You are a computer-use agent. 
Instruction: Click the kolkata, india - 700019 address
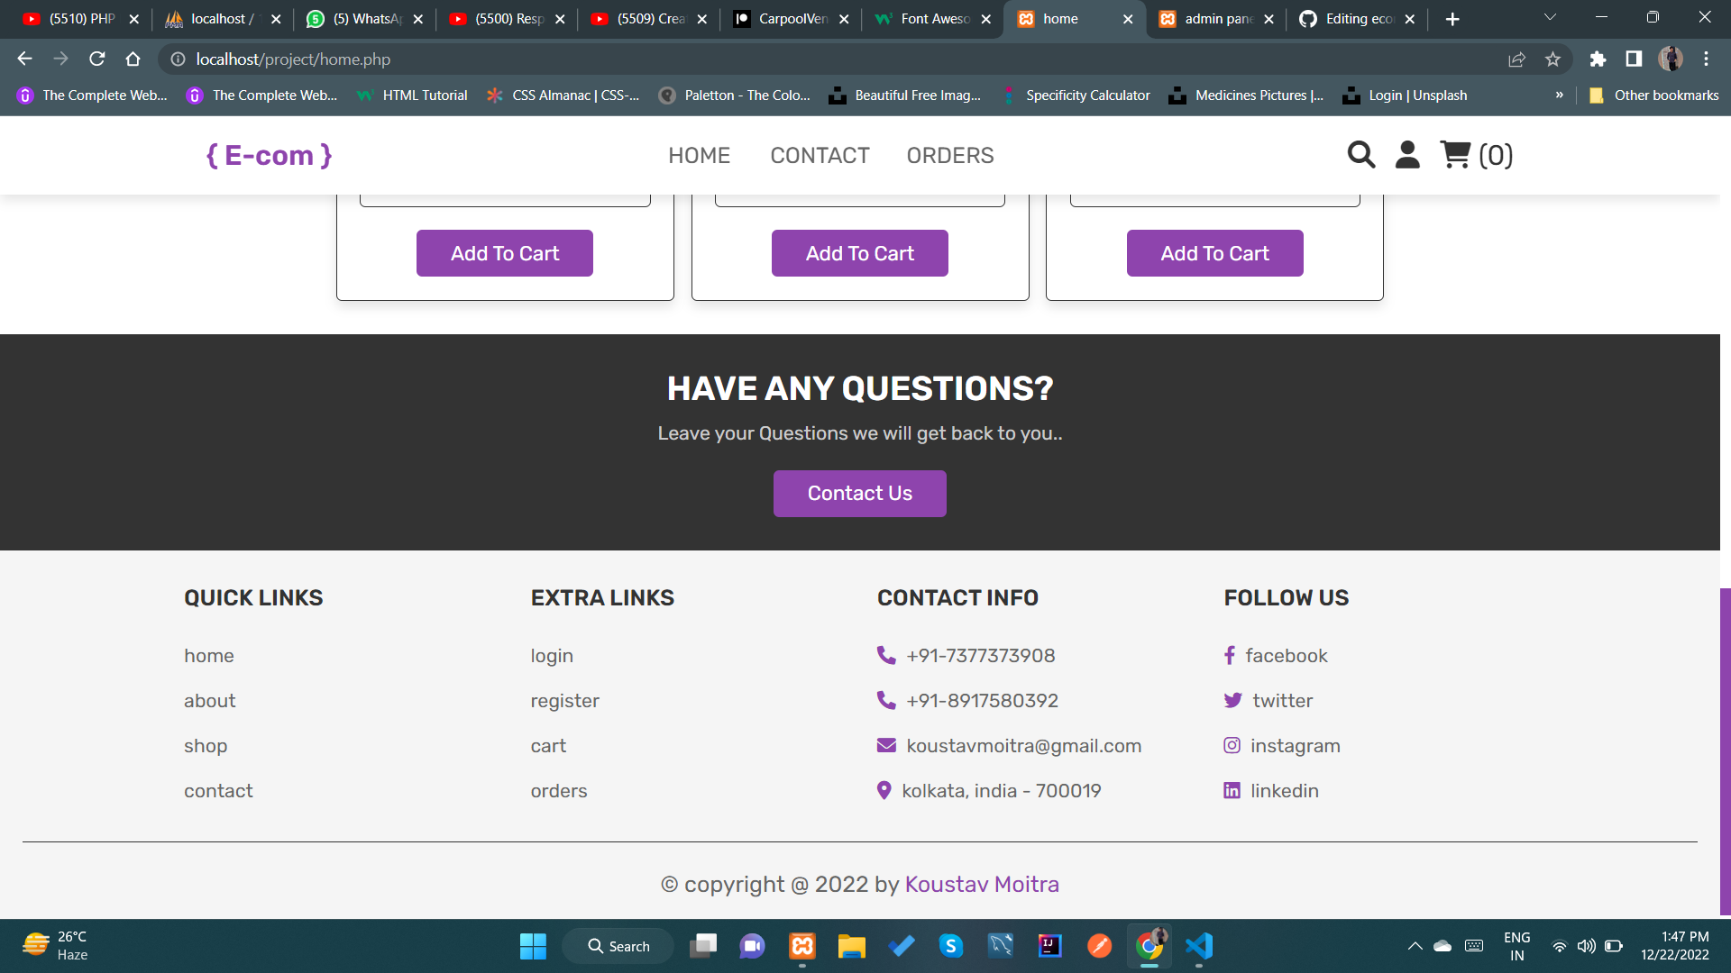pyautogui.click(x=989, y=791)
